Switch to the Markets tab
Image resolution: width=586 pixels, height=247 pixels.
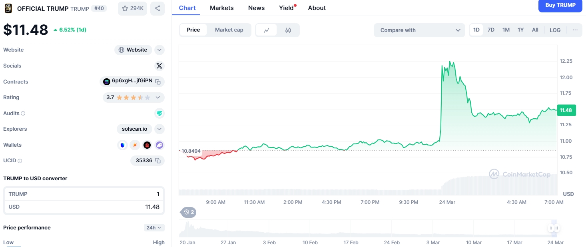[221, 8]
